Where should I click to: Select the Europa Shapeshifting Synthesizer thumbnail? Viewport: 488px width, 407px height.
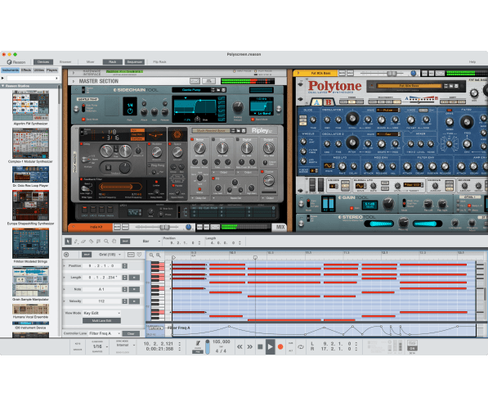point(30,206)
